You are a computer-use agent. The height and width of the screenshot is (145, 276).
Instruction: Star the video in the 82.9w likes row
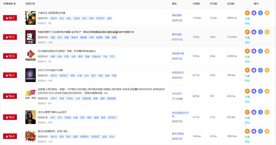click(x=267, y=91)
